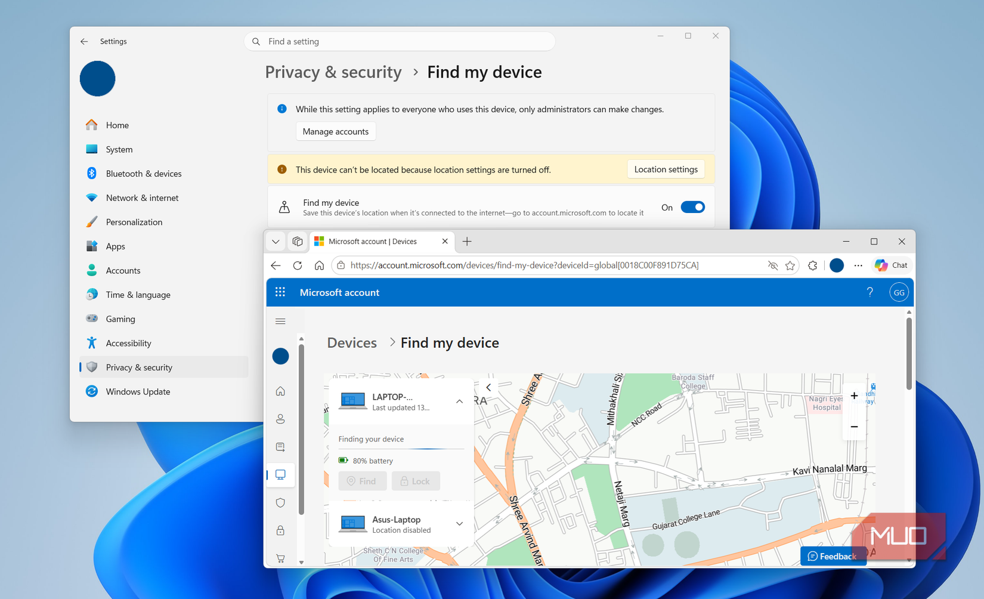The width and height of the screenshot is (984, 599).
Task: Collapse the LAPTOP device card
Action: [x=460, y=402]
